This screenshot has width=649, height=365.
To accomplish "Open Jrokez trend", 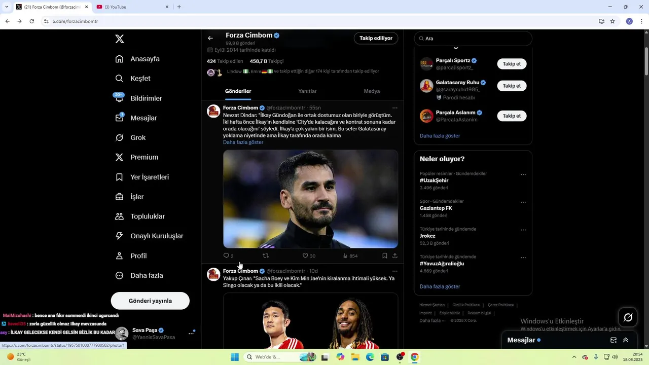I will (427, 236).
